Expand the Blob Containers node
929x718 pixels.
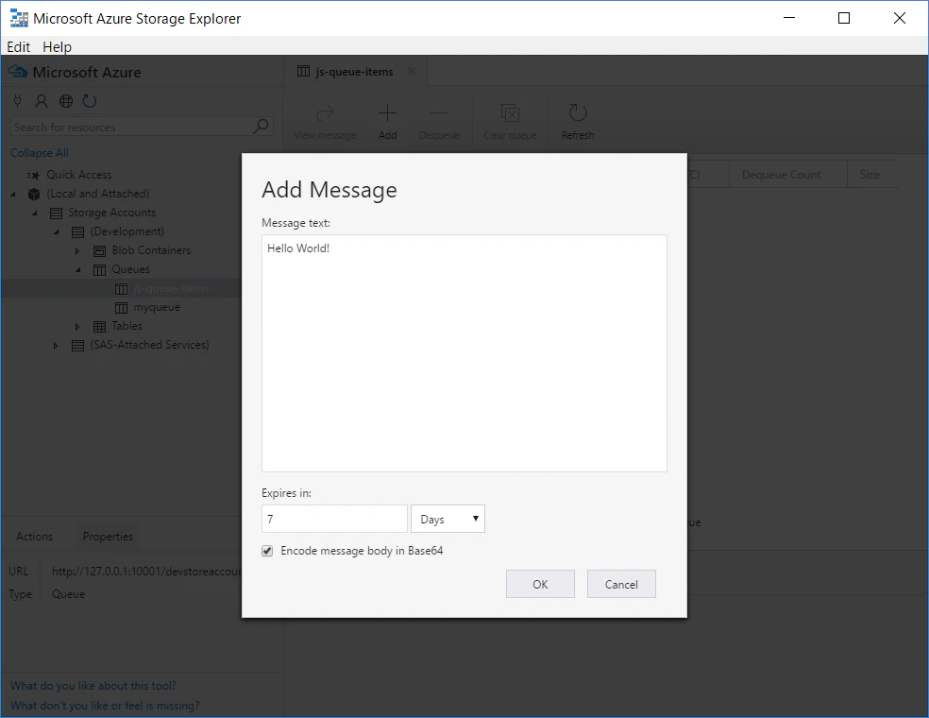click(77, 250)
